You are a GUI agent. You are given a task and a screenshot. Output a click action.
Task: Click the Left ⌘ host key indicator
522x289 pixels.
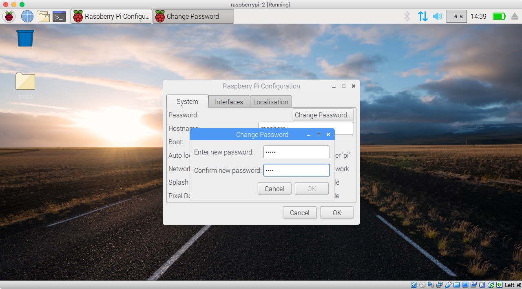point(513,285)
